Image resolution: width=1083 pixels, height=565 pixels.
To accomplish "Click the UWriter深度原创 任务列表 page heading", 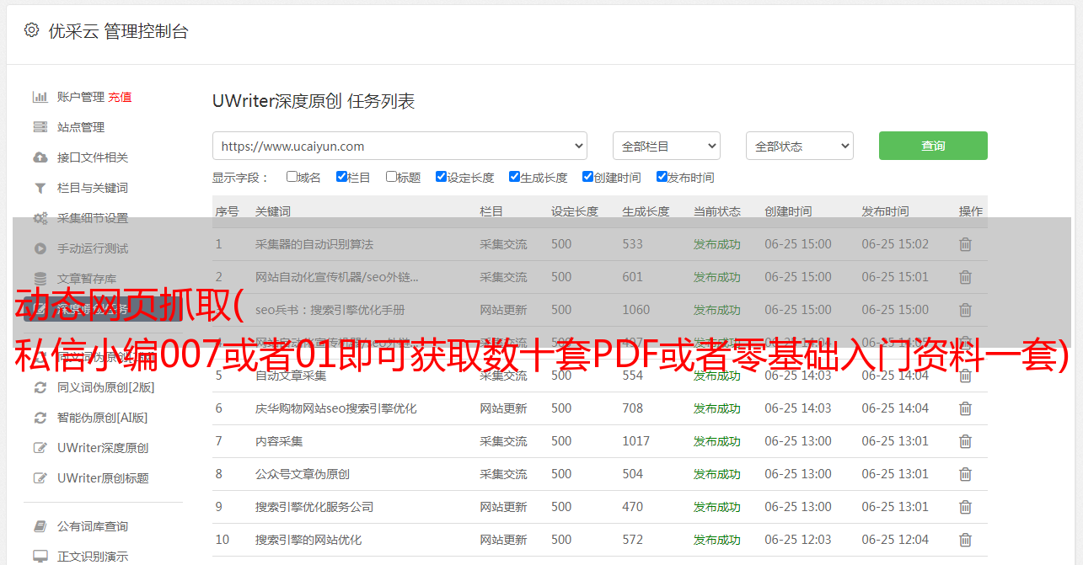I will pos(314,101).
